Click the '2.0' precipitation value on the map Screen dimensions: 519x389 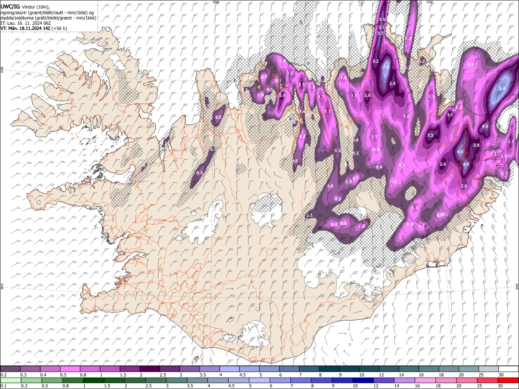click(464, 186)
